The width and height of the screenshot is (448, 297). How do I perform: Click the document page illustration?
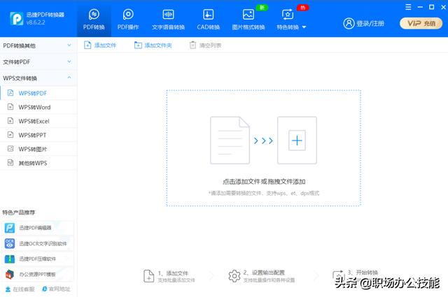point(230,140)
